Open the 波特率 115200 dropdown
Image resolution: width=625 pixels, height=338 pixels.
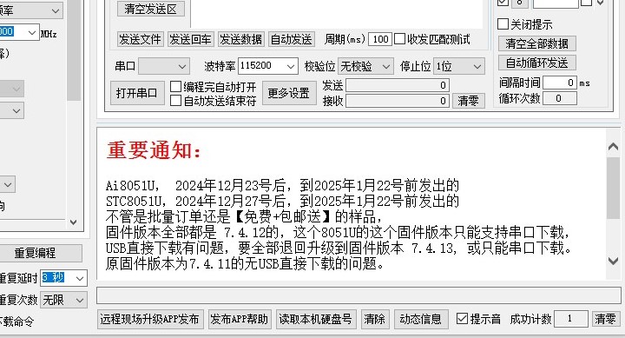(268, 66)
